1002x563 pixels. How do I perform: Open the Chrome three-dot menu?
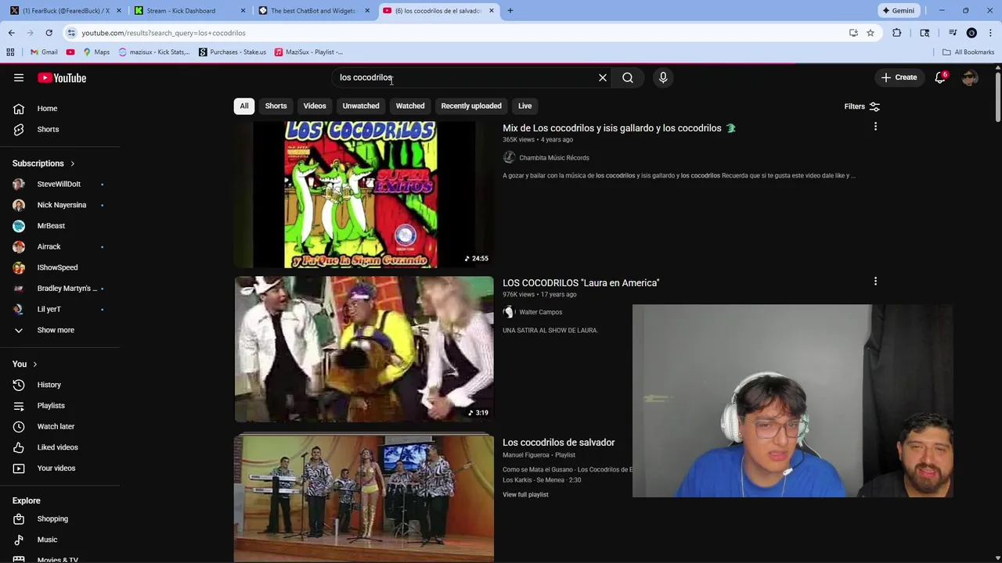[x=991, y=33]
